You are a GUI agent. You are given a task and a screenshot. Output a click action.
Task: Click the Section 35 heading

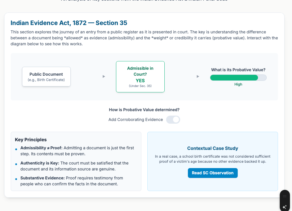point(69,23)
